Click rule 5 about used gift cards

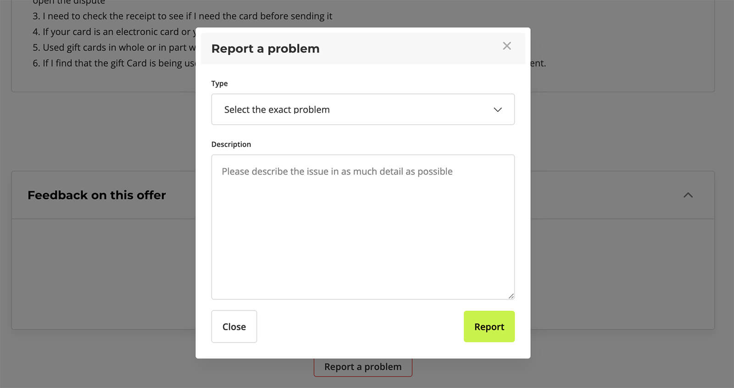click(x=115, y=48)
